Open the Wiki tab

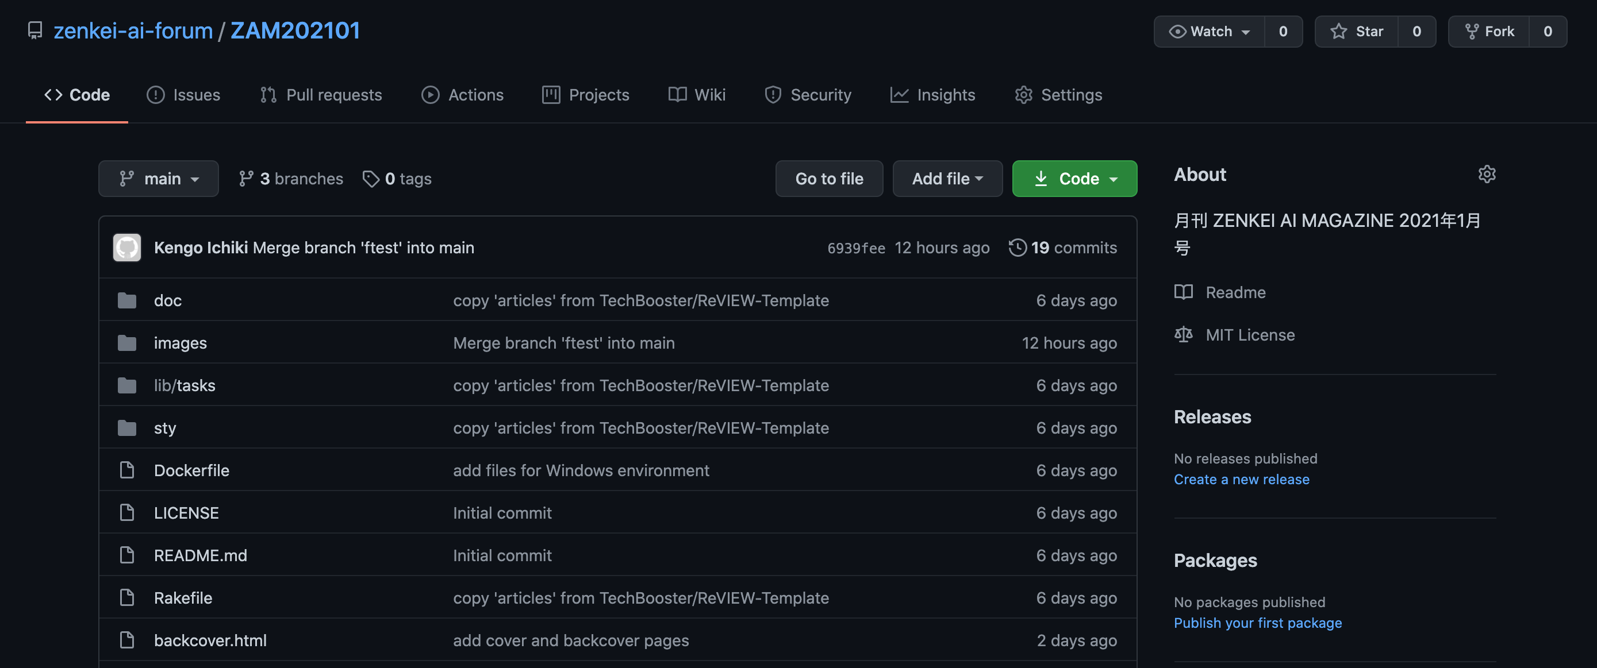[x=697, y=95]
